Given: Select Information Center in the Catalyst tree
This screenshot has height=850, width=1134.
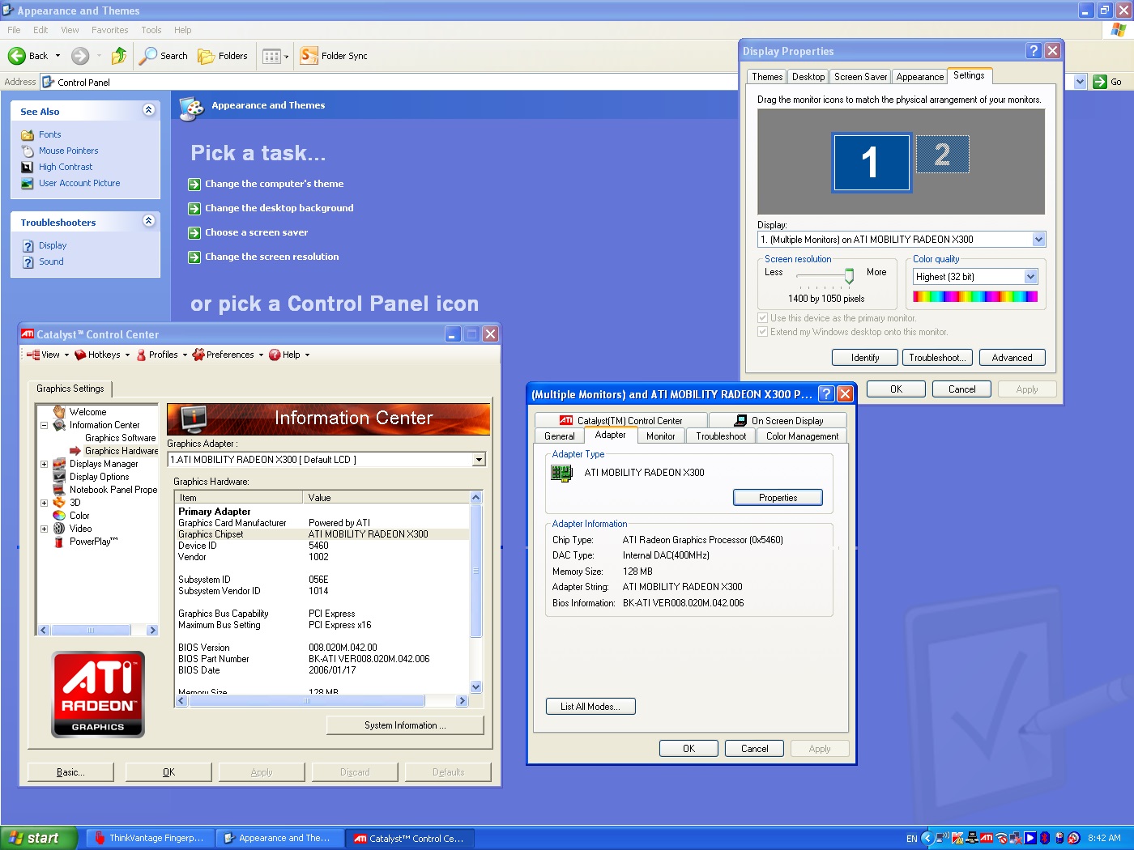Looking at the screenshot, I should click(104, 425).
